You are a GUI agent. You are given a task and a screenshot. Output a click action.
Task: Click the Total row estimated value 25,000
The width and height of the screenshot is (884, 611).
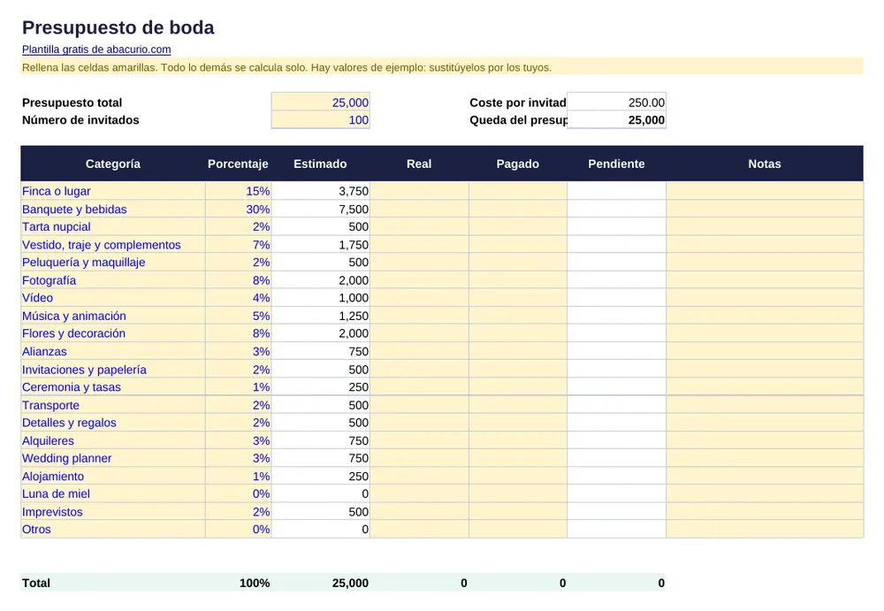[320, 583]
